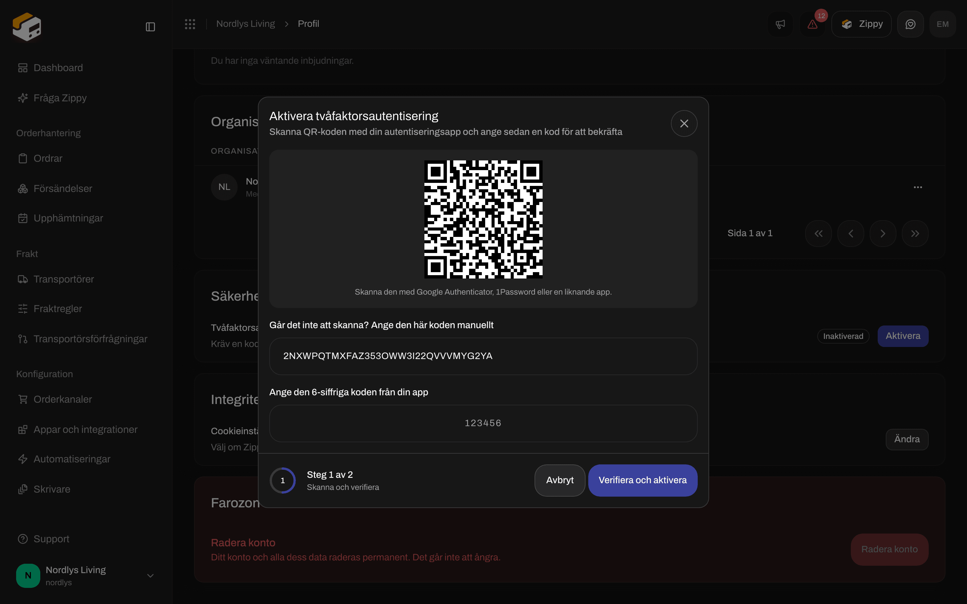Viewport: 967px width, 604px height.
Task: Open the EM user avatar menu
Action: (942, 24)
